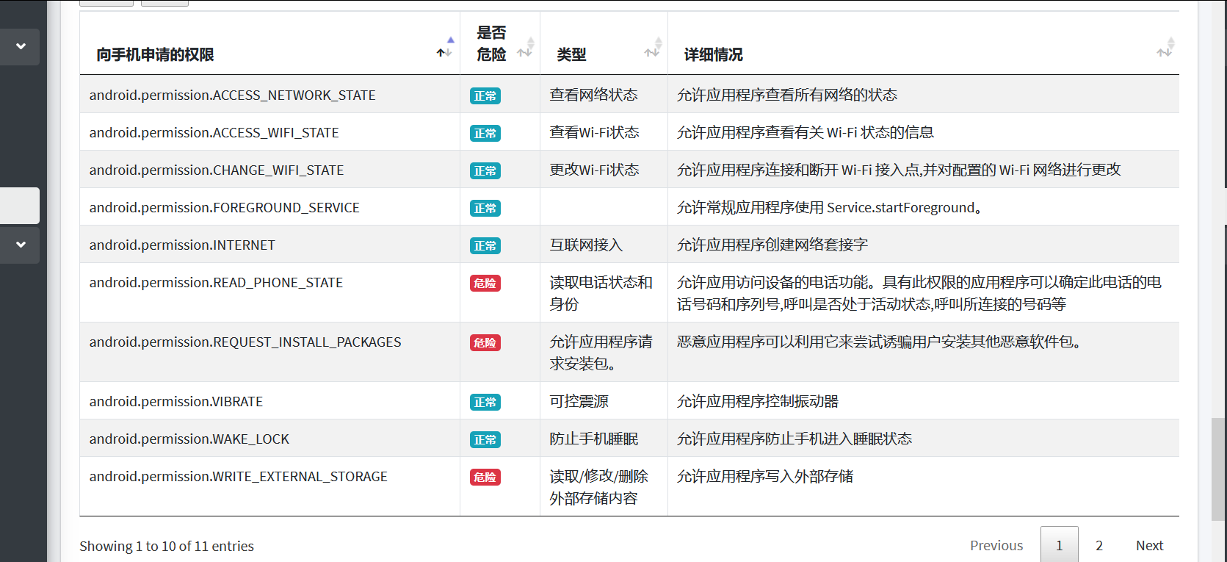Click description 允许应用程序防止手机进入睡眠状态
The height and width of the screenshot is (562, 1227).
pos(794,439)
